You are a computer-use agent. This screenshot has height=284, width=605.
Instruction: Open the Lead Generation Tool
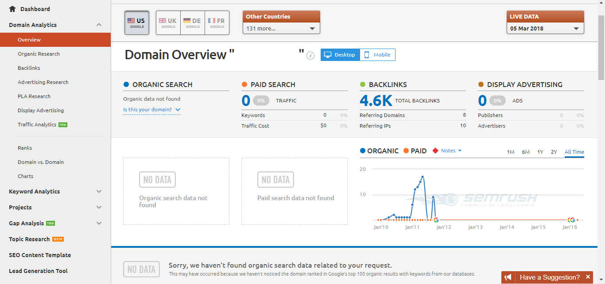click(38, 271)
